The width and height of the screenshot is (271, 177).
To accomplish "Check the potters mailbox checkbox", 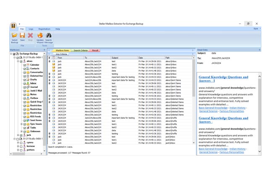I will [x=21, y=150].
